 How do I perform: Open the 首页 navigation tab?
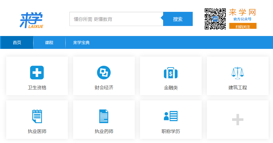17,42
